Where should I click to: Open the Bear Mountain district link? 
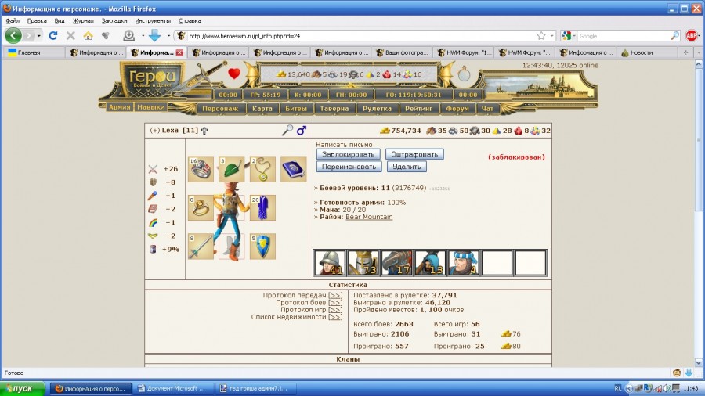(x=369, y=217)
